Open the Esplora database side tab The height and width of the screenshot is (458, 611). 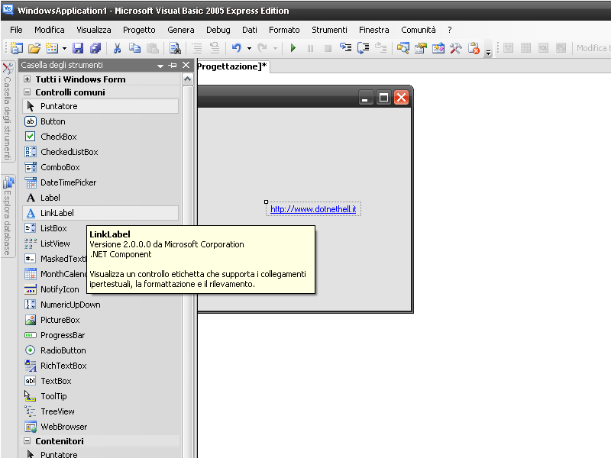(8, 216)
